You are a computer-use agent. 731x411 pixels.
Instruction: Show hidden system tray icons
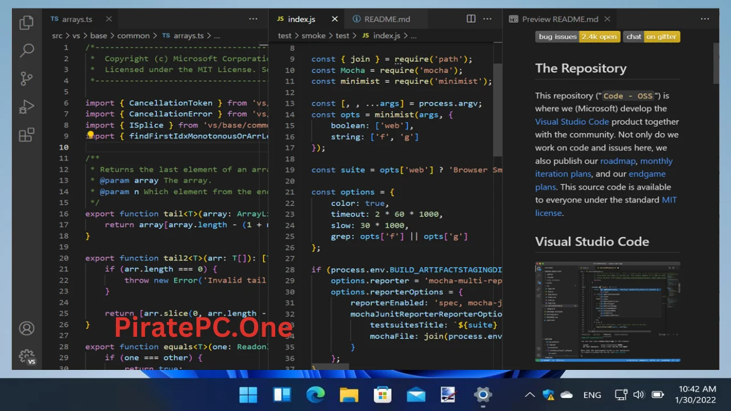pos(529,394)
